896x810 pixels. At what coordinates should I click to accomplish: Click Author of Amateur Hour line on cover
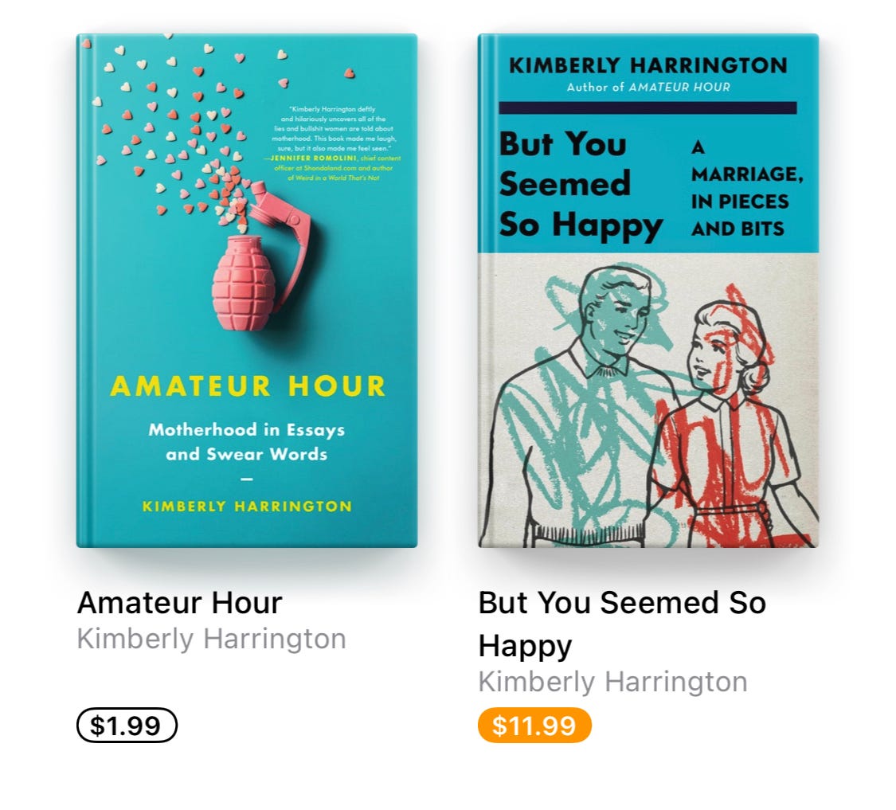coord(648,88)
